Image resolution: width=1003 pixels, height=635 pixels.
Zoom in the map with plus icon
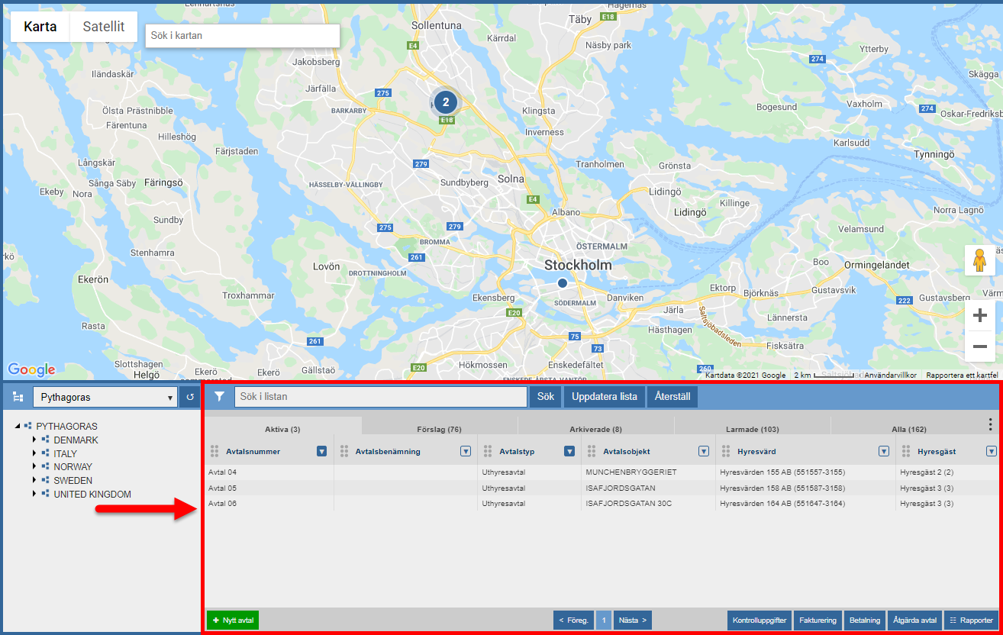pos(980,316)
